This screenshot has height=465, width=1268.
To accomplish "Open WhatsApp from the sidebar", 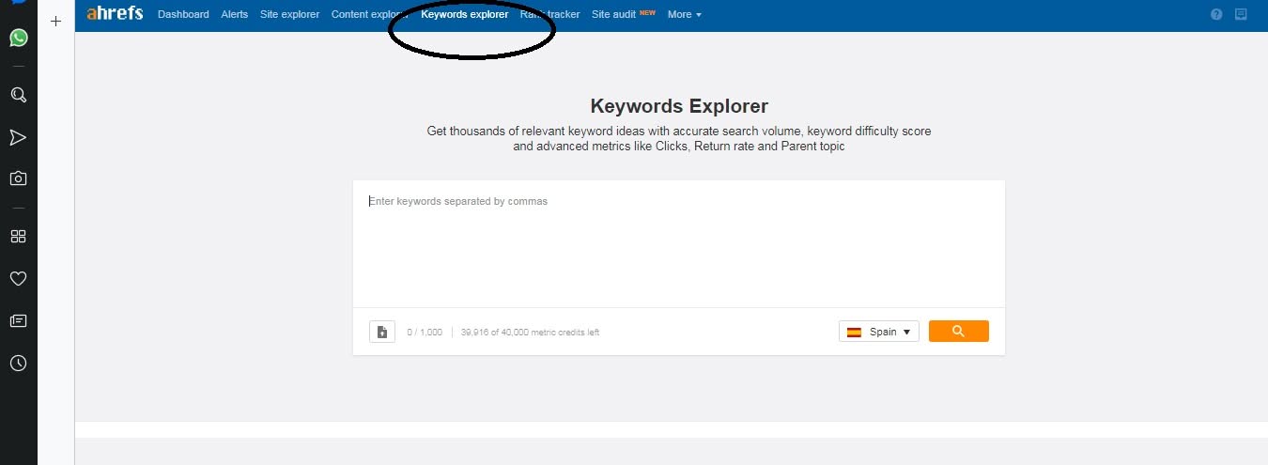I will (x=18, y=39).
